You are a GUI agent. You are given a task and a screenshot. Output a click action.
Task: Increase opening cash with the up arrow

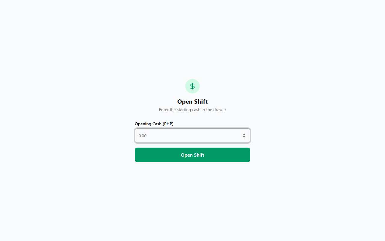(x=244, y=134)
